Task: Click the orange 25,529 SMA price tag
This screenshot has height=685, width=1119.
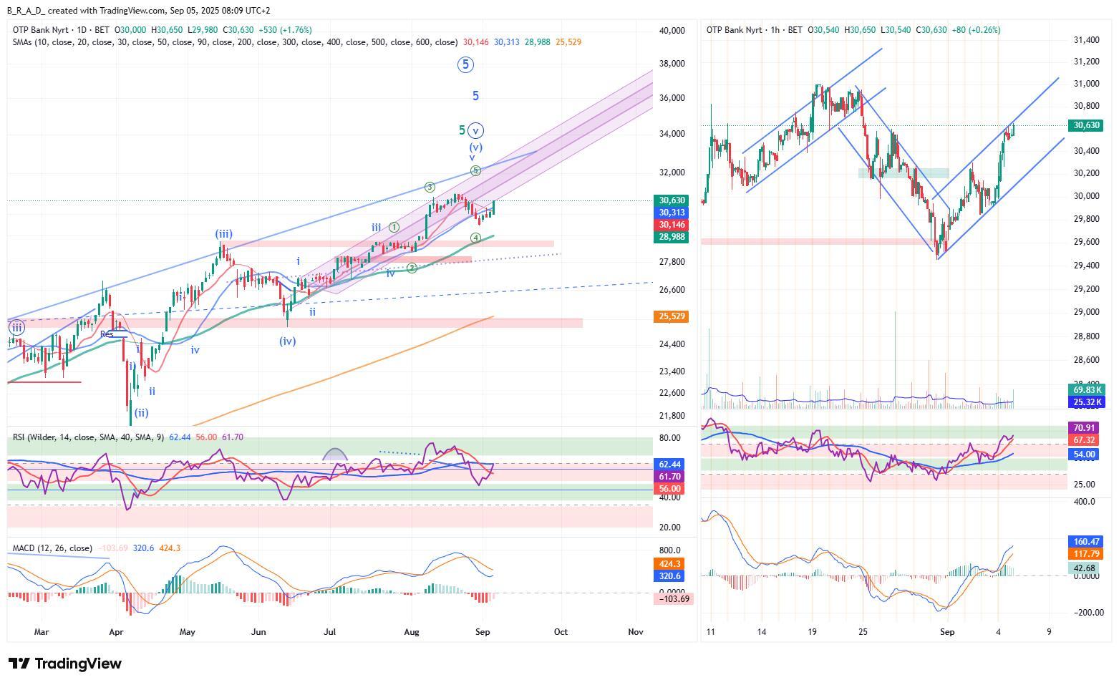Action: pos(672,316)
